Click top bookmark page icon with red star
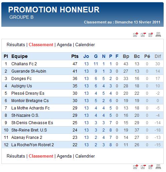The height and width of the screenshot is (172, 166). 151,34
